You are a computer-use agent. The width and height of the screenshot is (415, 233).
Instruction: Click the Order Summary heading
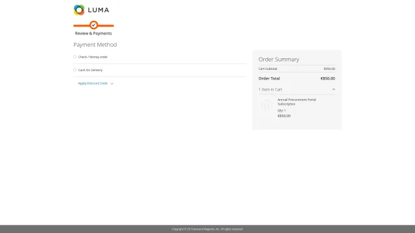[x=279, y=60]
